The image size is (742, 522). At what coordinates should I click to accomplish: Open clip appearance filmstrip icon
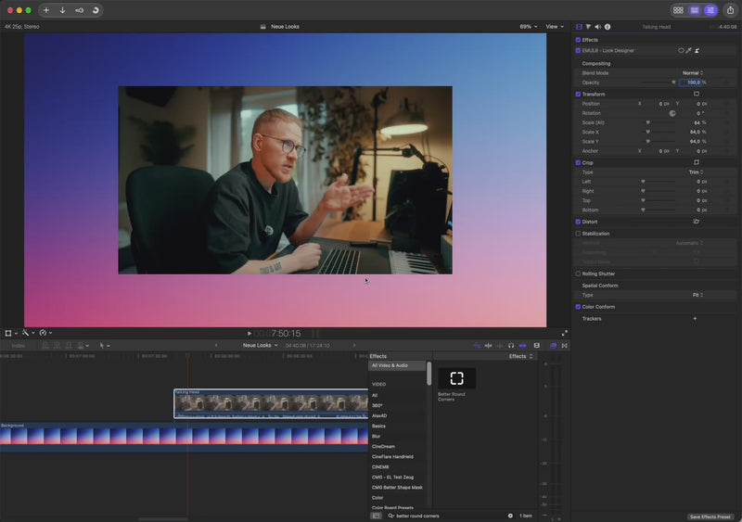(x=537, y=346)
